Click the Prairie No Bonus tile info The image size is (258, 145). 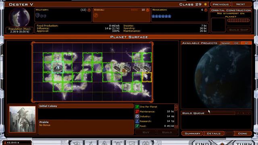click(x=86, y=127)
